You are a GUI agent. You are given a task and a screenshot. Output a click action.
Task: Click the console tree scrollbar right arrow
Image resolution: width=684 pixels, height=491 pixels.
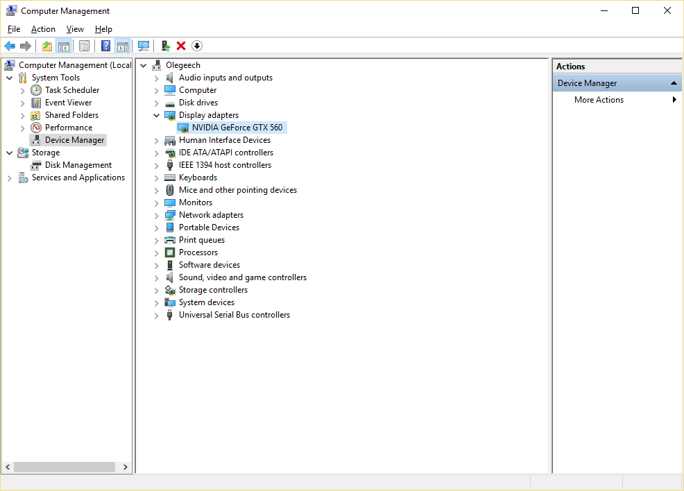[126, 467]
